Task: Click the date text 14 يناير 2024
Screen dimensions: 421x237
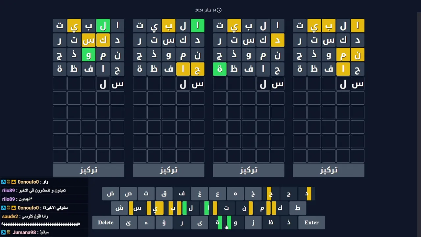Action: pyautogui.click(x=206, y=10)
